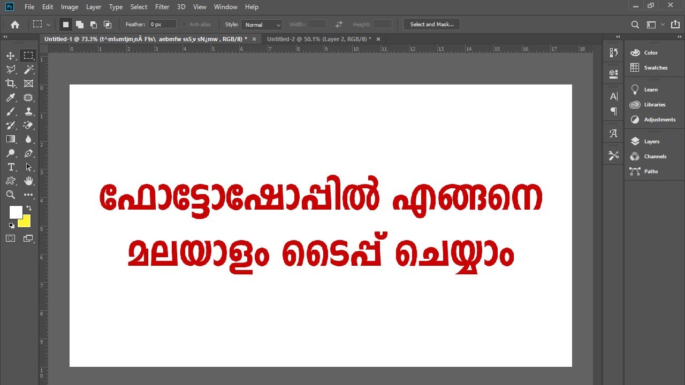This screenshot has width=685, height=385.
Task: Select the Brush tool
Action: [x=11, y=111]
